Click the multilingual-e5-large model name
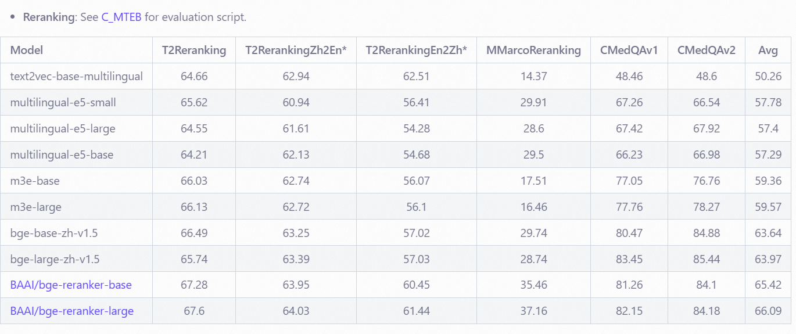The image size is (796, 334). point(63,128)
